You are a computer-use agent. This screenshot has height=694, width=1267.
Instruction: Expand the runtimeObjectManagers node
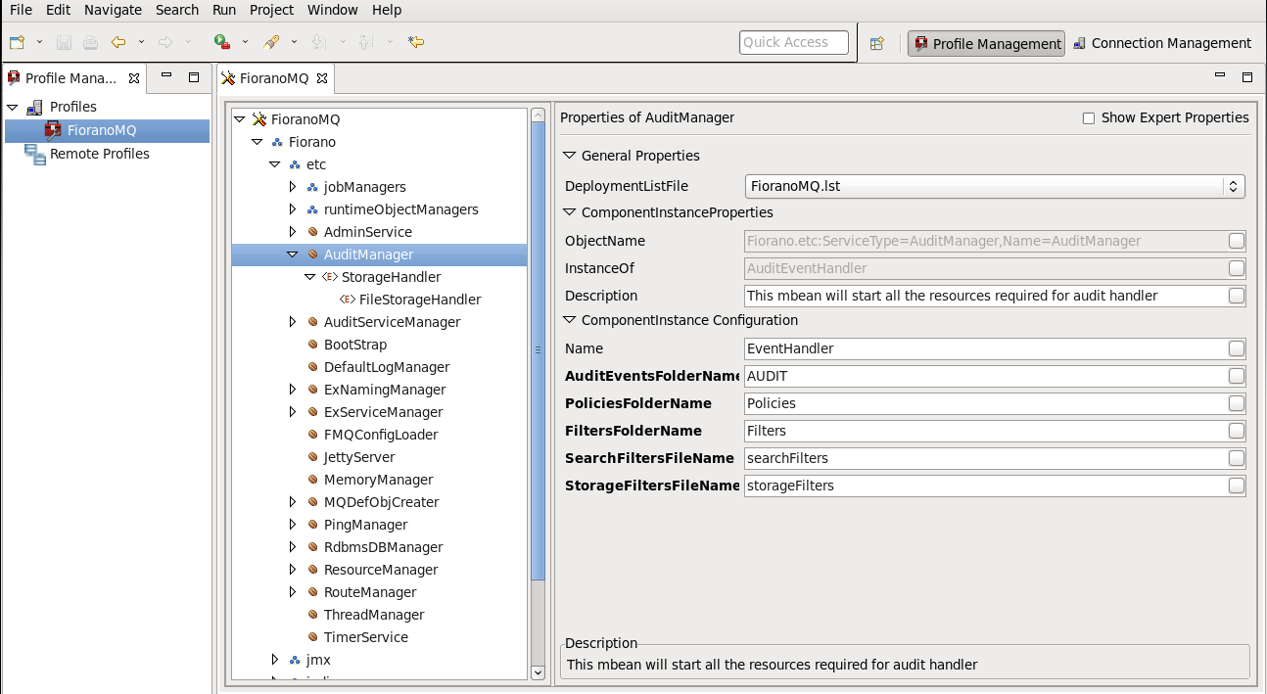293,209
